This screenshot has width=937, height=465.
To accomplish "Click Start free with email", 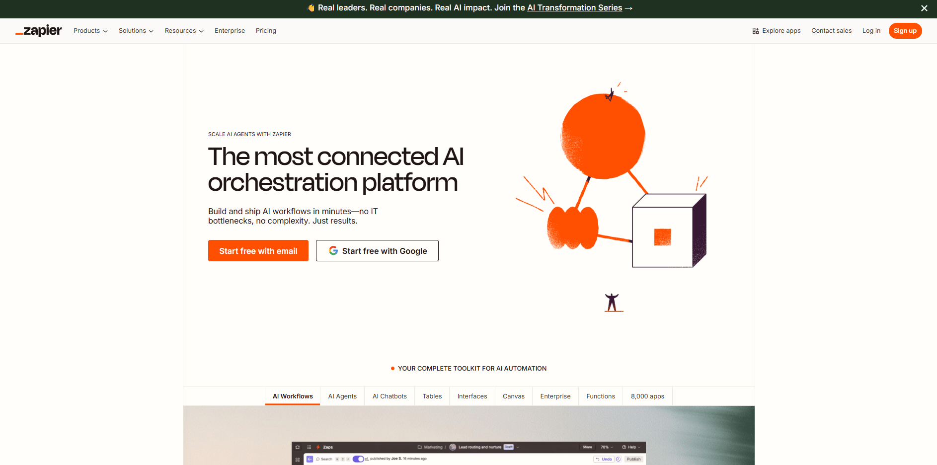I will [258, 250].
